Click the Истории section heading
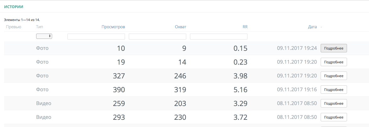This screenshot has height=127, width=369. pyautogui.click(x=14, y=7)
